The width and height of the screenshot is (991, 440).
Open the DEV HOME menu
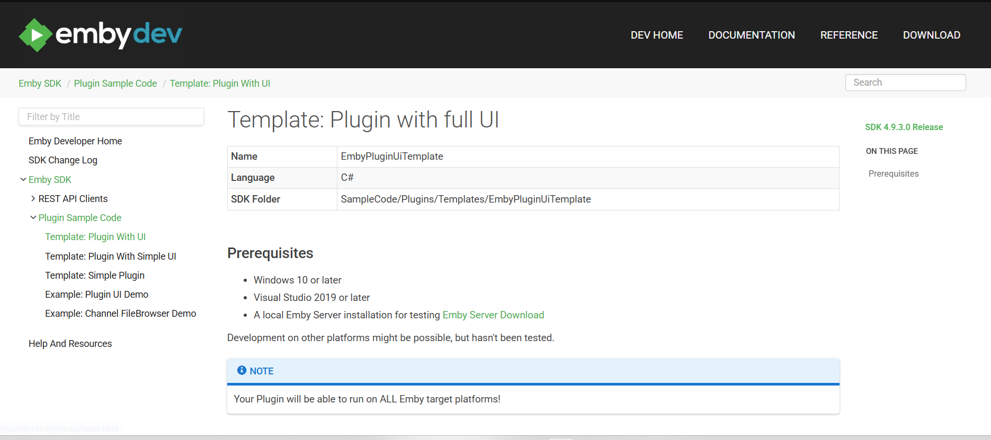coord(656,35)
